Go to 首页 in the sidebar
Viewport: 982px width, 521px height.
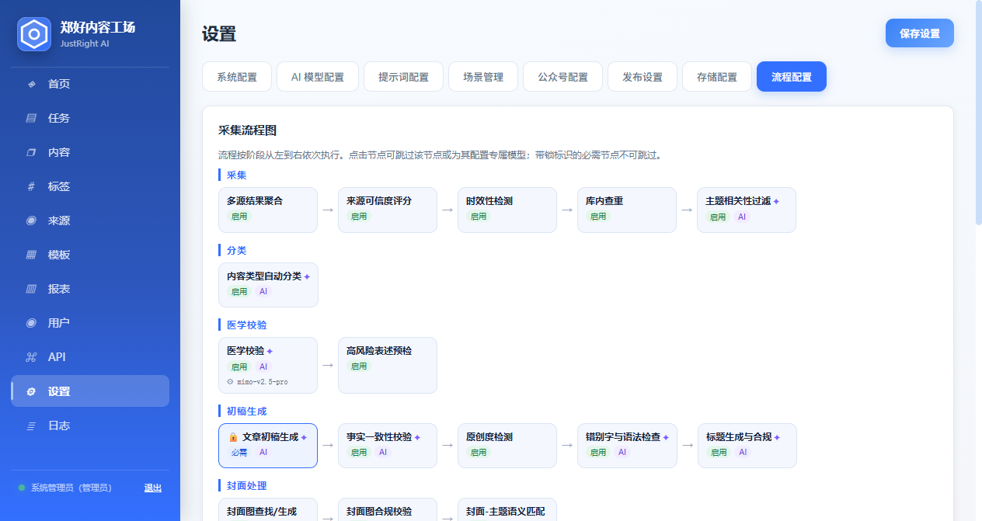90,84
